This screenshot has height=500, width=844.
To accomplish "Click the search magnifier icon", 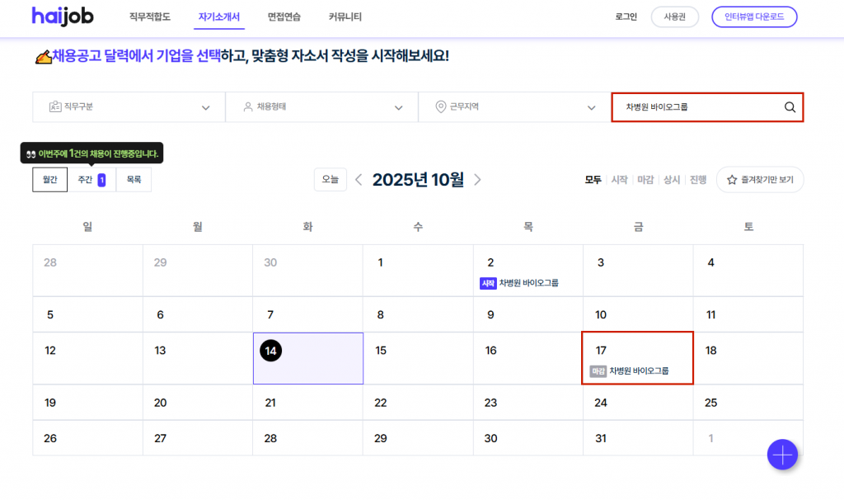I will [789, 107].
